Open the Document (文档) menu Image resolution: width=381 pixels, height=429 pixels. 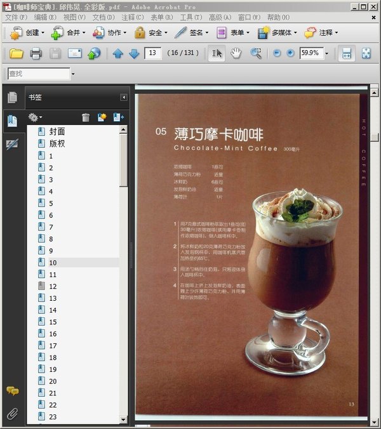pyautogui.click(x=104, y=18)
